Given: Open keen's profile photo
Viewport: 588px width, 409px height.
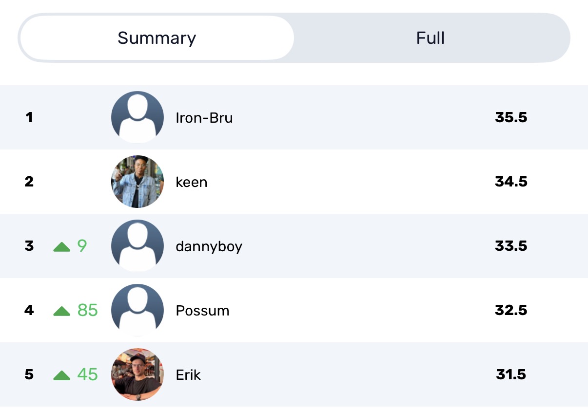Looking at the screenshot, I should click(x=137, y=182).
